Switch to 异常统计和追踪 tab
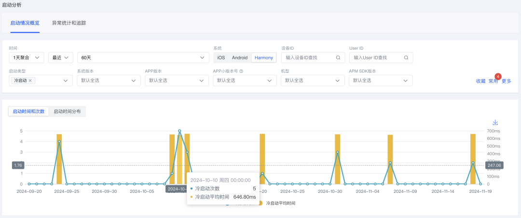 point(69,23)
